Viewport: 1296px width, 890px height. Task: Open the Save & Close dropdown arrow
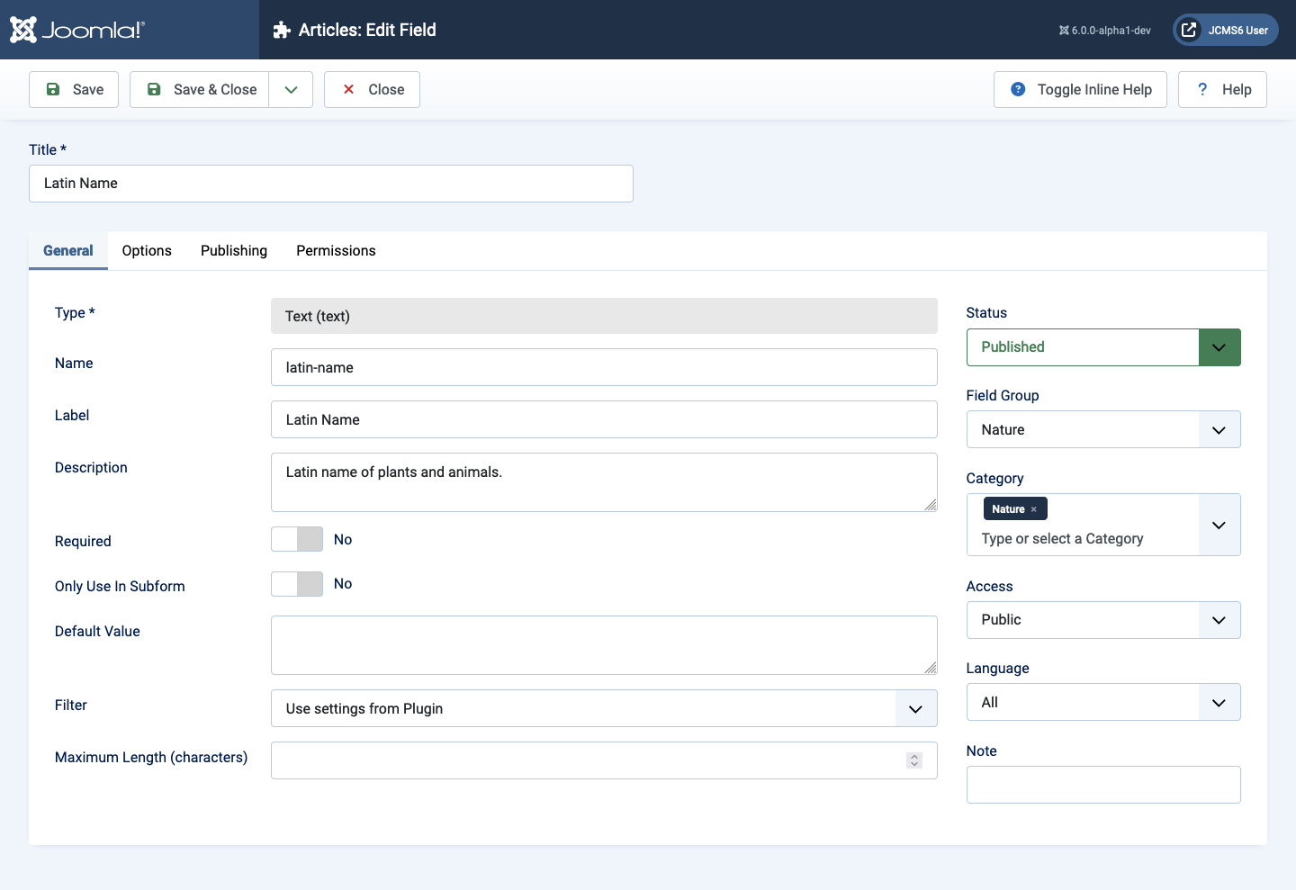pyautogui.click(x=291, y=89)
